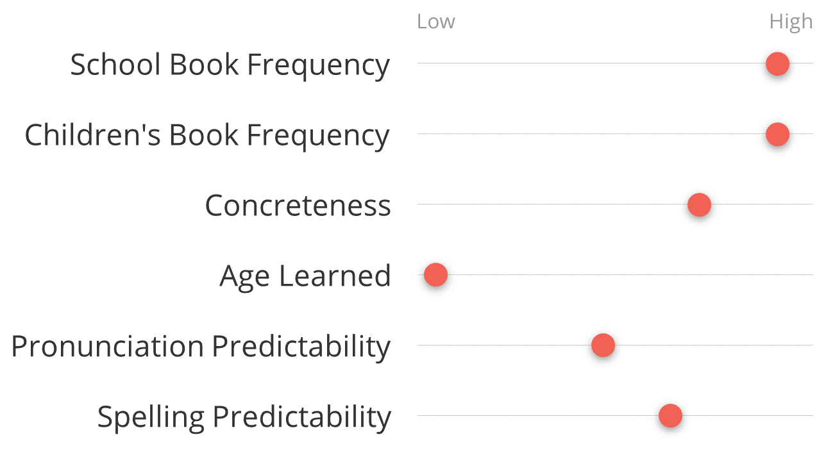Click the Spelling Predictability red dot
This screenshot has width=835, height=455.
click(670, 416)
